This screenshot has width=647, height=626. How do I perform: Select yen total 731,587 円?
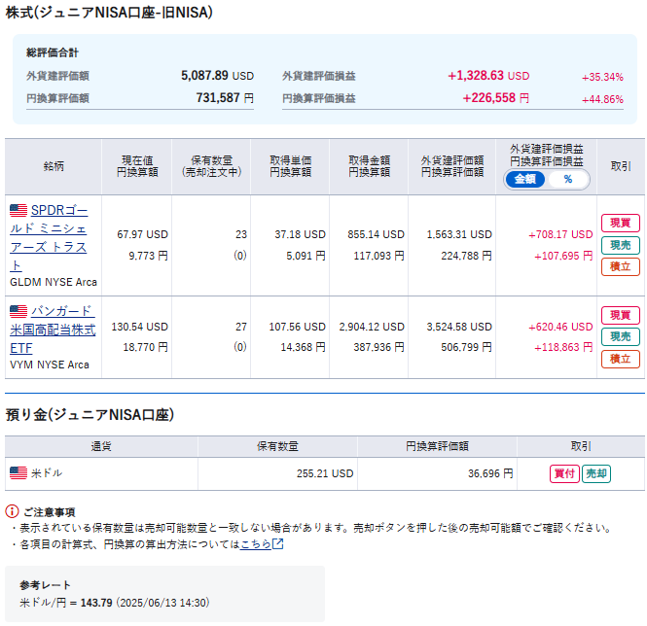coord(225,98)
